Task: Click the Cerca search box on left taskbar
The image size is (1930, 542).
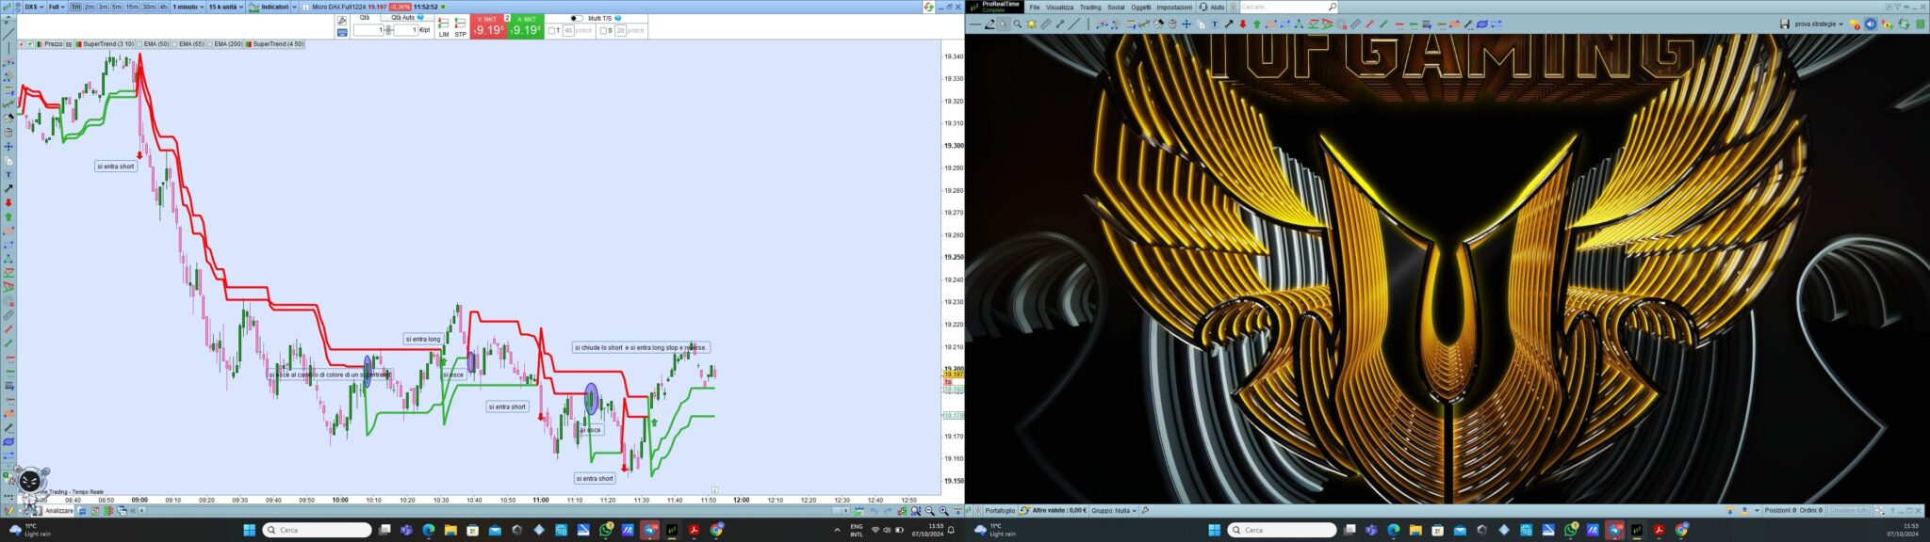Action: point(317,531)
